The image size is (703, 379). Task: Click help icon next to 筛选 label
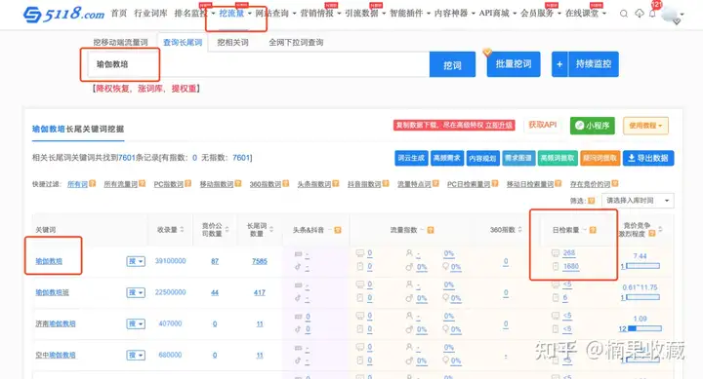click(x=592, y=201)
